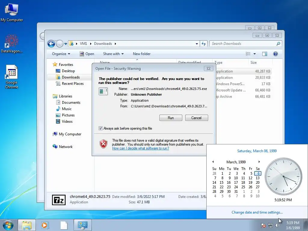
Task: Open 'How can I decide what software to run?' link
Action: pos(141,148)
